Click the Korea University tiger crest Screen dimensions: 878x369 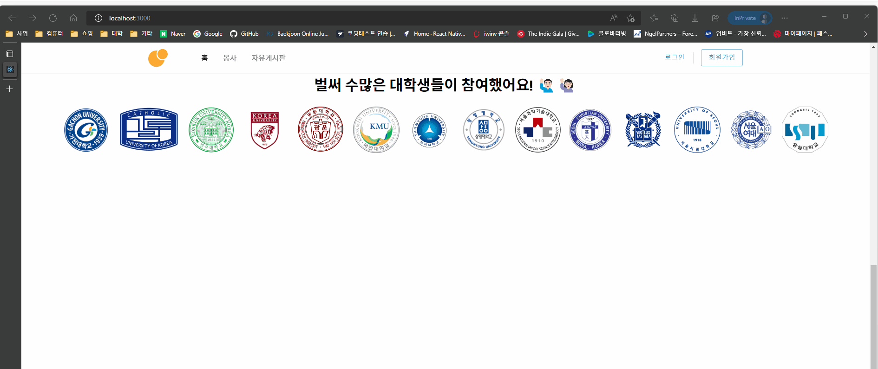pos(265,130)
